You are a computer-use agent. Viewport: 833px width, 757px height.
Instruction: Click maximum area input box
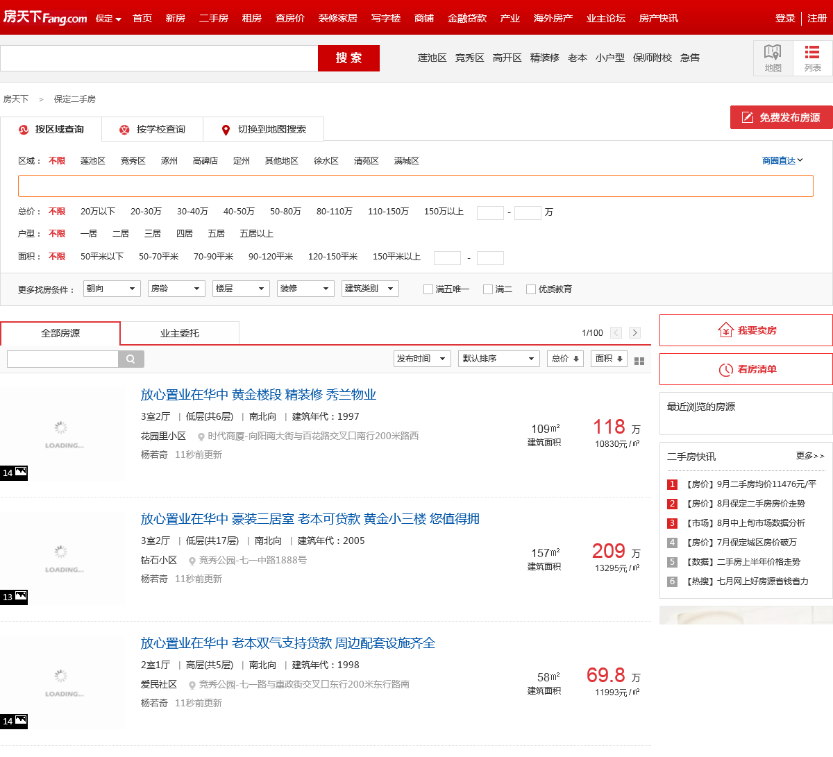[x=490, y=258]
